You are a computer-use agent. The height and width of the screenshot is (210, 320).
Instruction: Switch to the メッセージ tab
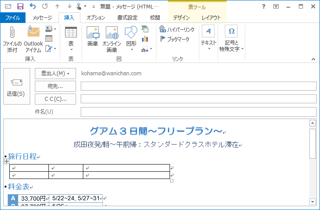42,18
